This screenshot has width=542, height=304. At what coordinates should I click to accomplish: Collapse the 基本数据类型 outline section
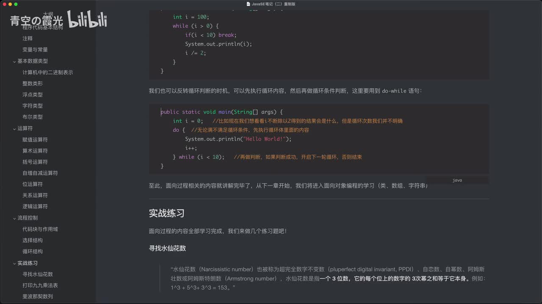point(14,61)
